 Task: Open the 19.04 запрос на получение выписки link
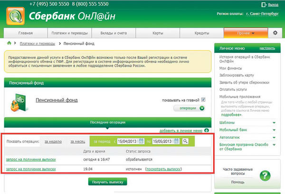pos(31,169)
